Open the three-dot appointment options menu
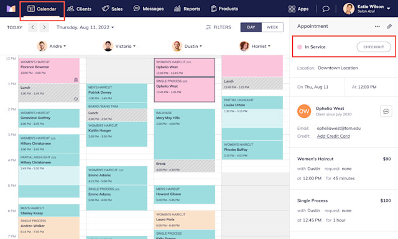This screenshot has width=398, height=239. pos(377,26)
